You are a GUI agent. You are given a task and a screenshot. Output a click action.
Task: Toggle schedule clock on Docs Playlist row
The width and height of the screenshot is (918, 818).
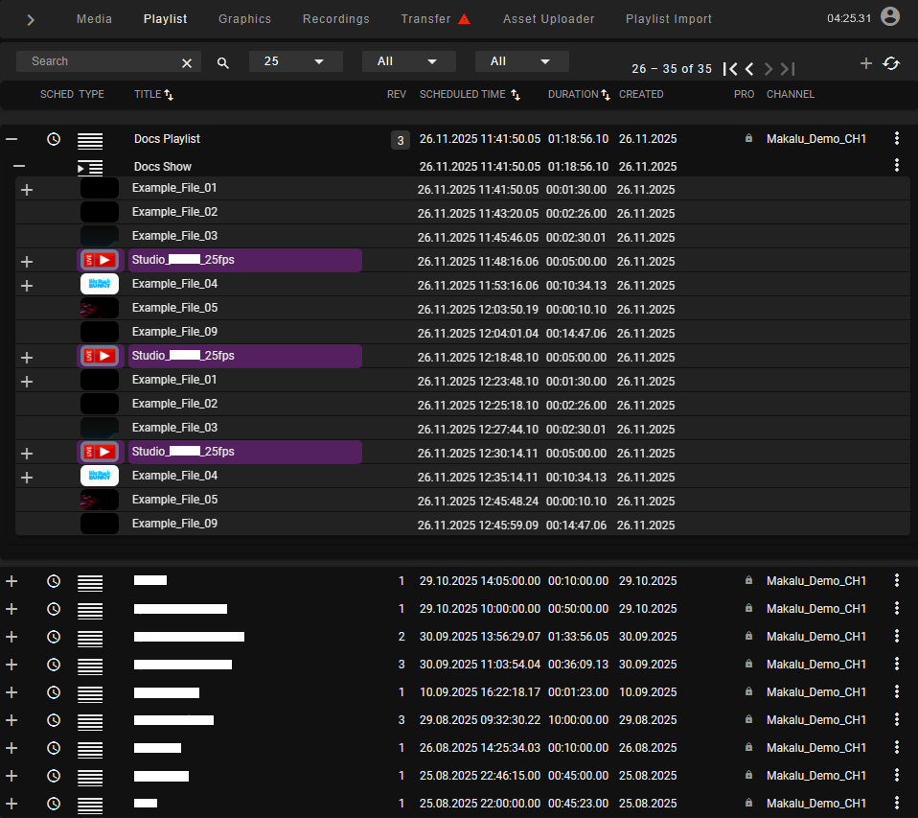(54, 139)
